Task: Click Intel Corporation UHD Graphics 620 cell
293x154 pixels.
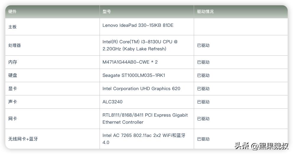Action: [x=141, y=89]
